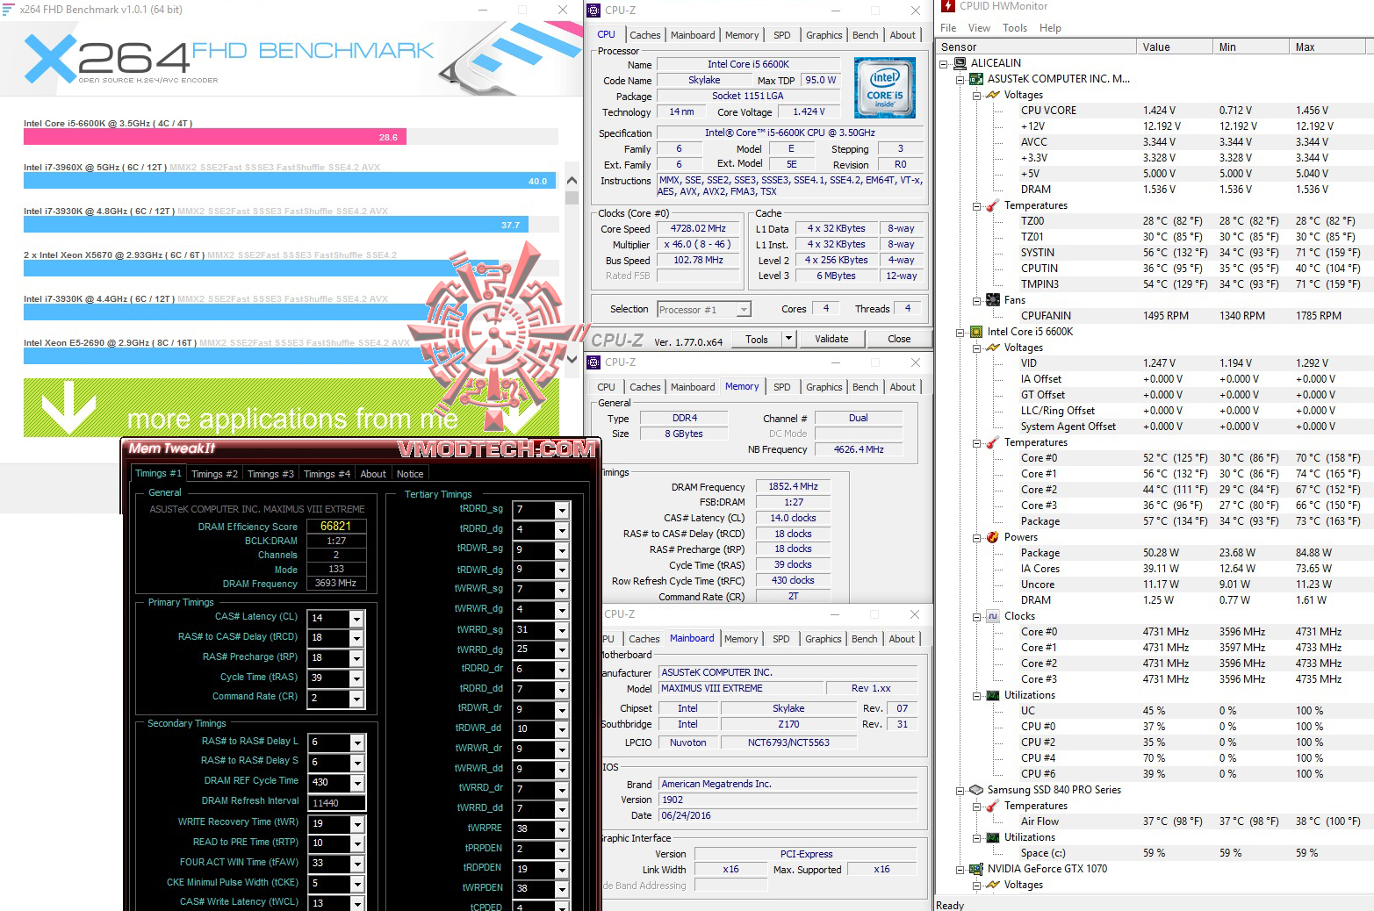Click the Intel Core i5 6600K chip icon
The width and height of the screenshot is (1374, 911).
coord(976,332)
